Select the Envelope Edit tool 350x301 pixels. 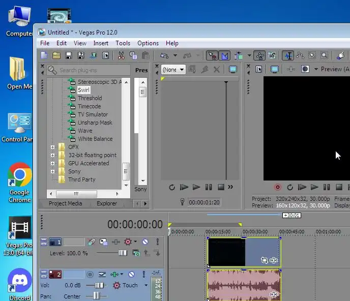pos(300,55)
